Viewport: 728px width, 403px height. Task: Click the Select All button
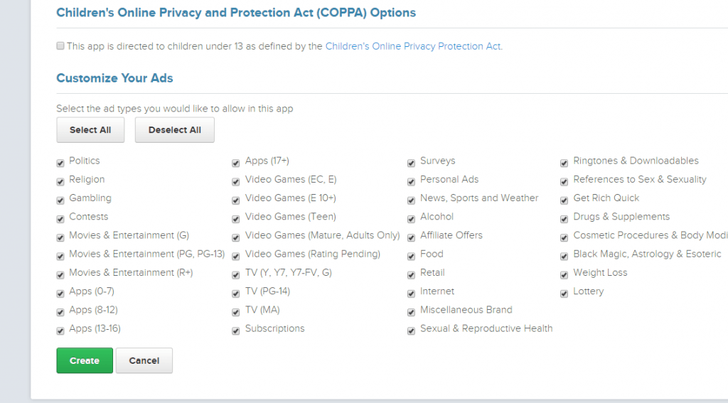(90, 130)
